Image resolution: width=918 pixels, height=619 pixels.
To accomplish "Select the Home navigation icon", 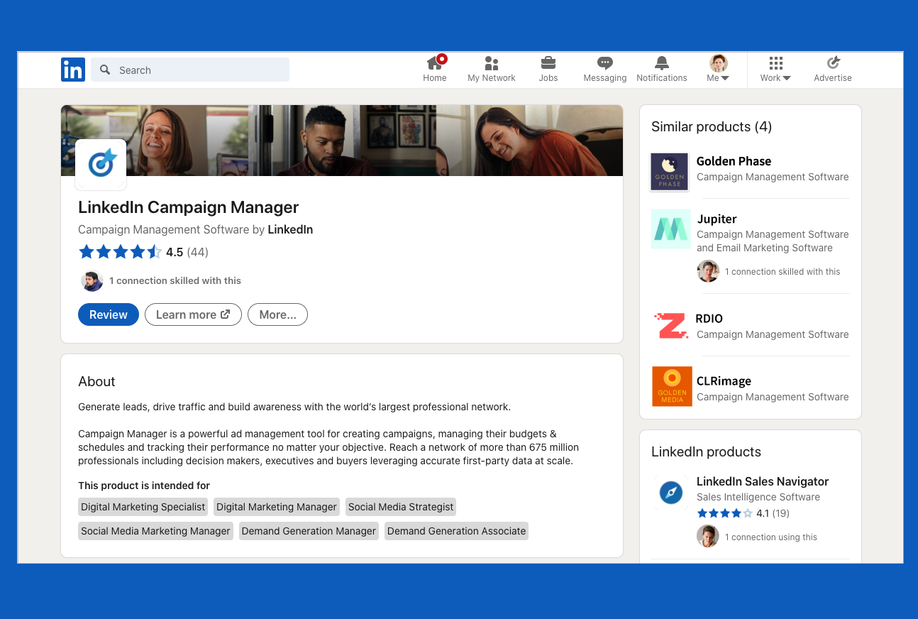I will (x=434, y=63).
